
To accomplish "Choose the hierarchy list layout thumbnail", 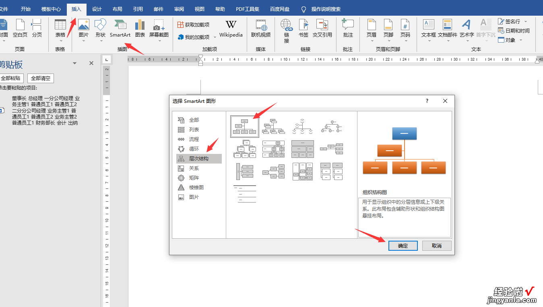I will coord(332,171).
